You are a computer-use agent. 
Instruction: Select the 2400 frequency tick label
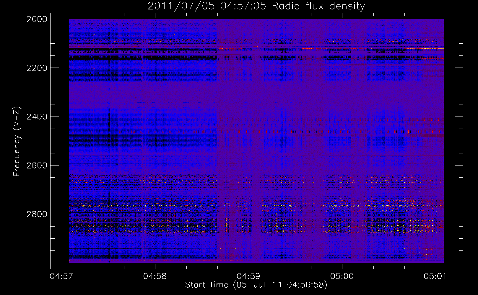37,117
